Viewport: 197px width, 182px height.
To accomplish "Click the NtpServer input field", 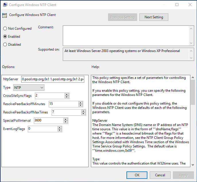I will click(x=53, y=79).
